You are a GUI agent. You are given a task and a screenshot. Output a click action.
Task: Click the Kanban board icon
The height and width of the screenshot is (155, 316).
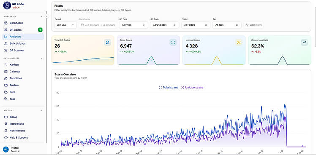5,64
